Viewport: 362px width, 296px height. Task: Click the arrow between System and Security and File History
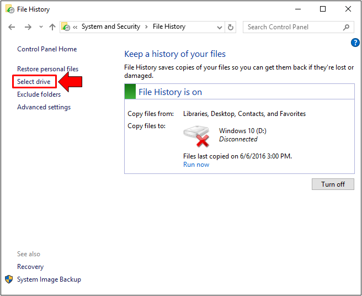click(x=146, y=27)
